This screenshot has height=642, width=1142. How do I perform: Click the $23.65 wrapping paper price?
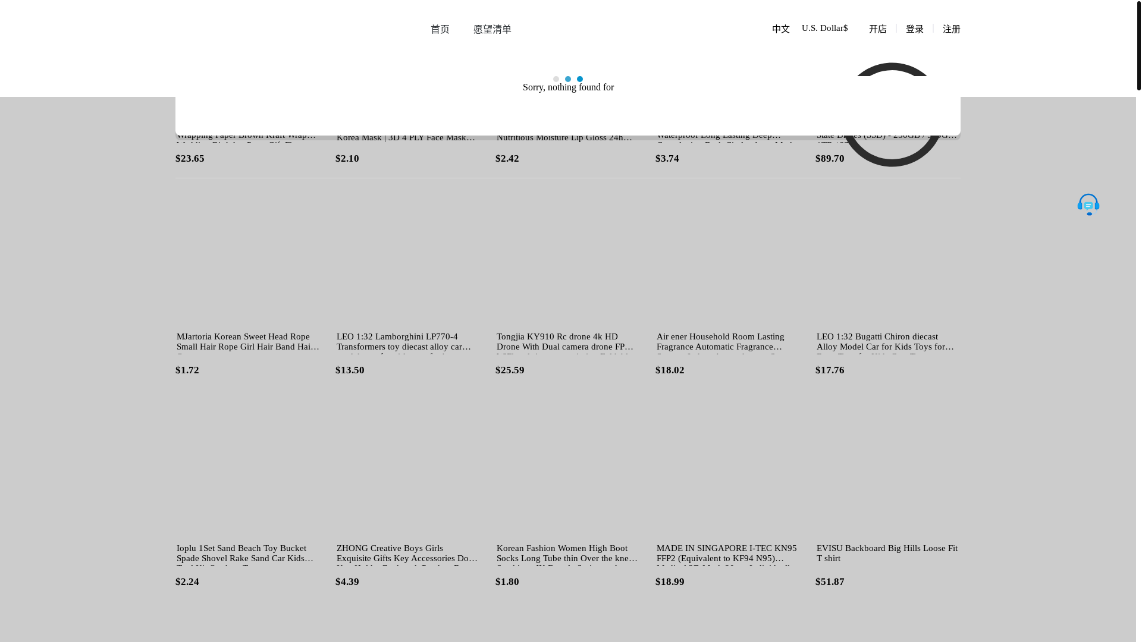pyautogui.click(x=190, y=158)
